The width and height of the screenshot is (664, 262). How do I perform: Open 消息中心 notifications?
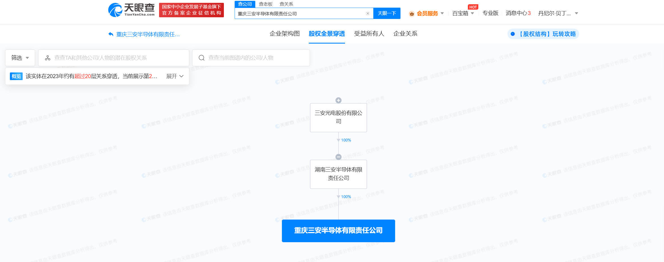point(518,13)
